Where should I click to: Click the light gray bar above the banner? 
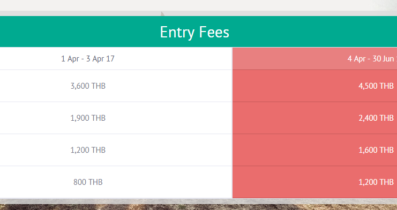point(198,13)
